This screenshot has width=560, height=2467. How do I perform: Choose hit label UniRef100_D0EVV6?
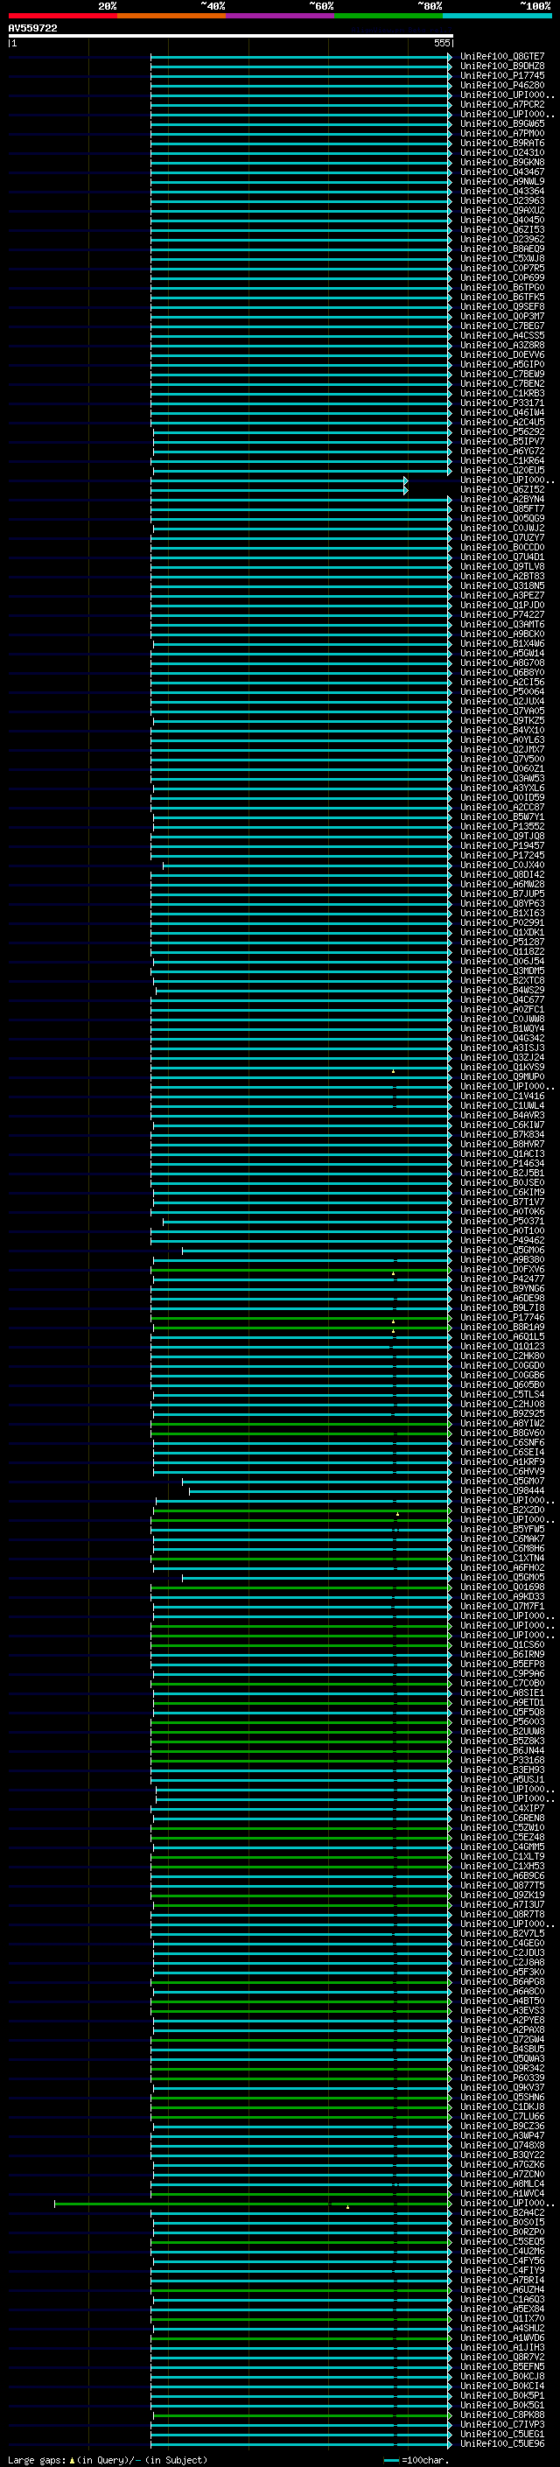[501, 354]
